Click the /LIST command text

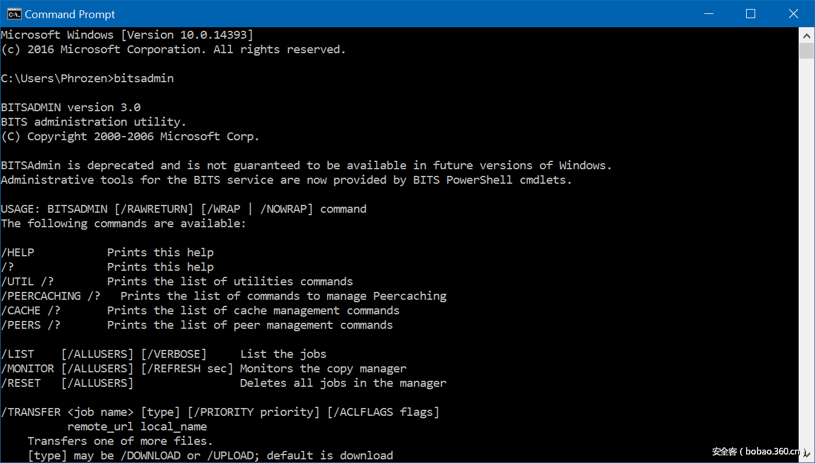[18, 354]
